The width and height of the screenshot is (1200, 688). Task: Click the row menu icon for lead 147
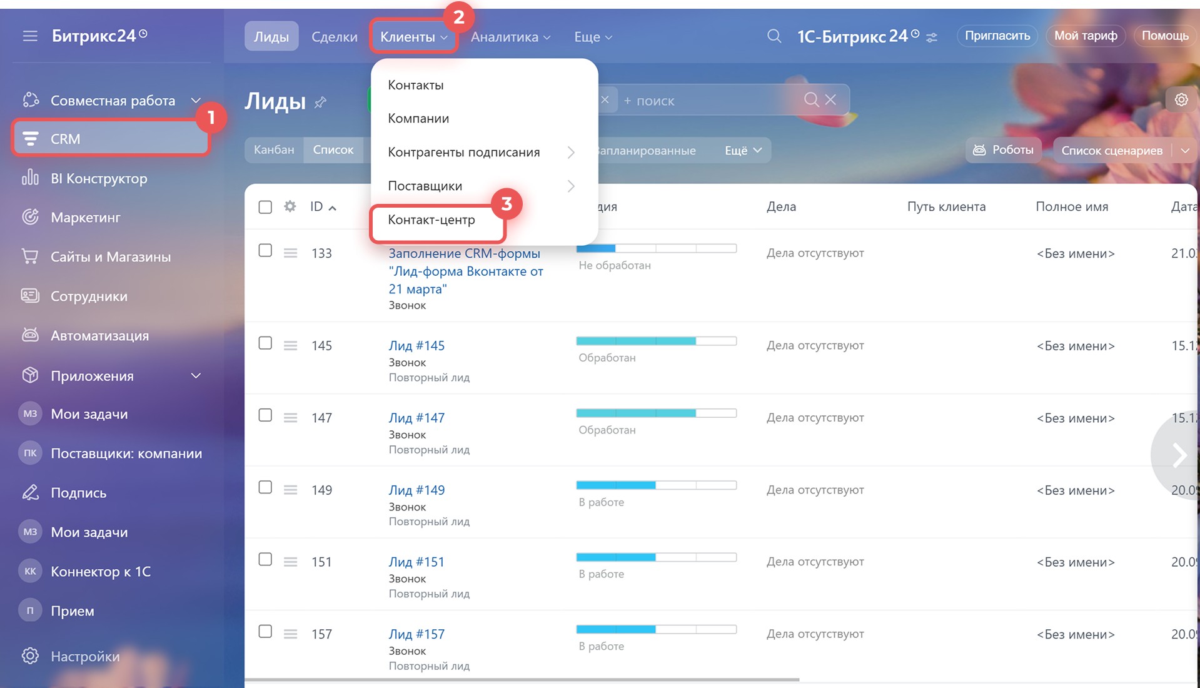(x=290, y=417)
